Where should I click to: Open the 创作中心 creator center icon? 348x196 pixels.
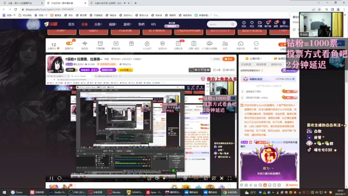pos(284,24)
